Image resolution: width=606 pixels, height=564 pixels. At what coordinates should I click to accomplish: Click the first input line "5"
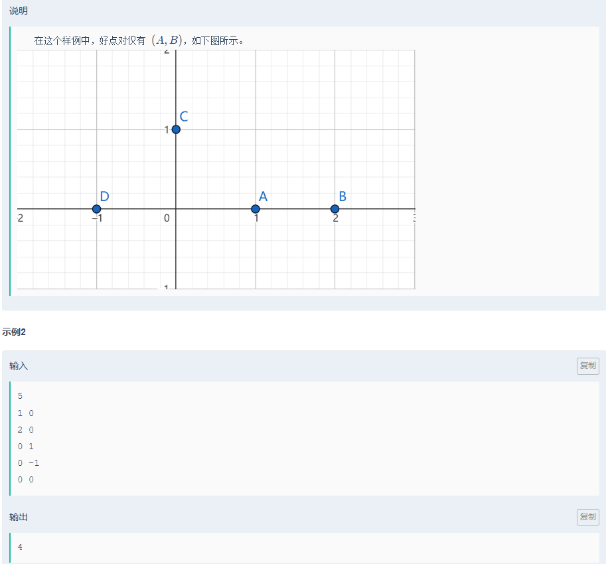[20, 396]
